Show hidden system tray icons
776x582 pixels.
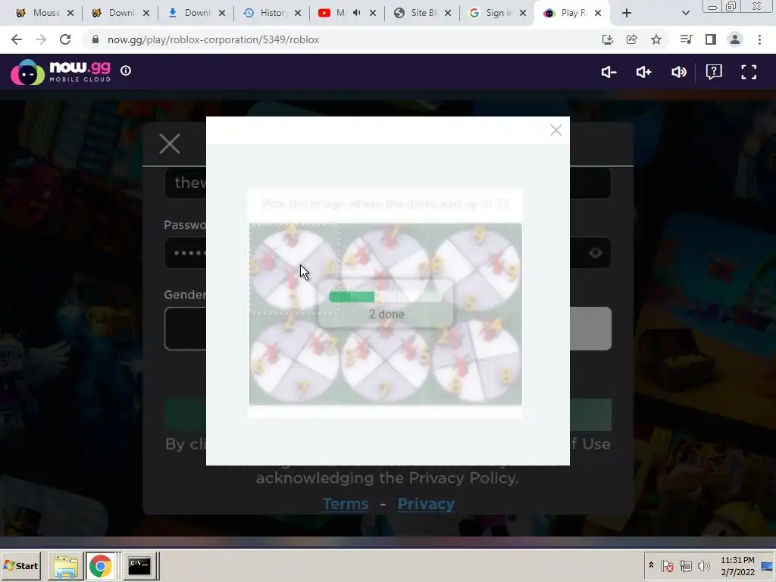651,565
